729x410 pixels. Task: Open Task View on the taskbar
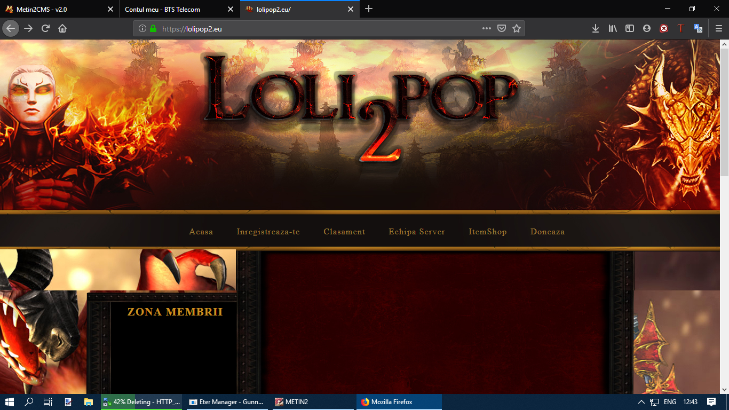48,402
